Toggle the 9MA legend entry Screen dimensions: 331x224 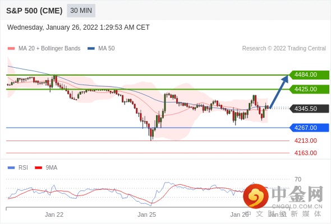[46, 168]
